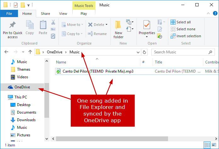Image resolution: width=219 pixels, height=149 pixels.
Task: Click the Paste shortcut icon
Action: click(53, 36)
